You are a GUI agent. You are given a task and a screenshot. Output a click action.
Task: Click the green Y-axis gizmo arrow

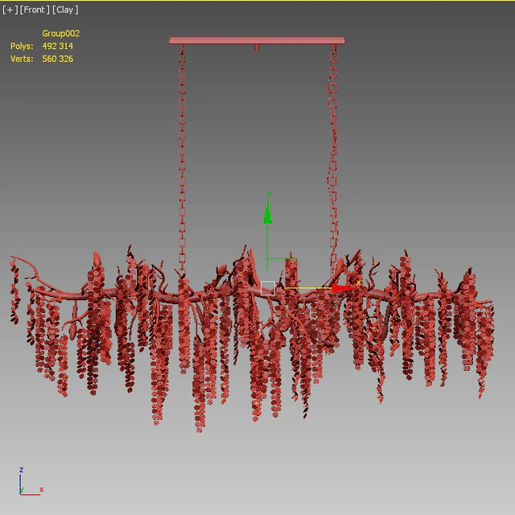(267, 212)
